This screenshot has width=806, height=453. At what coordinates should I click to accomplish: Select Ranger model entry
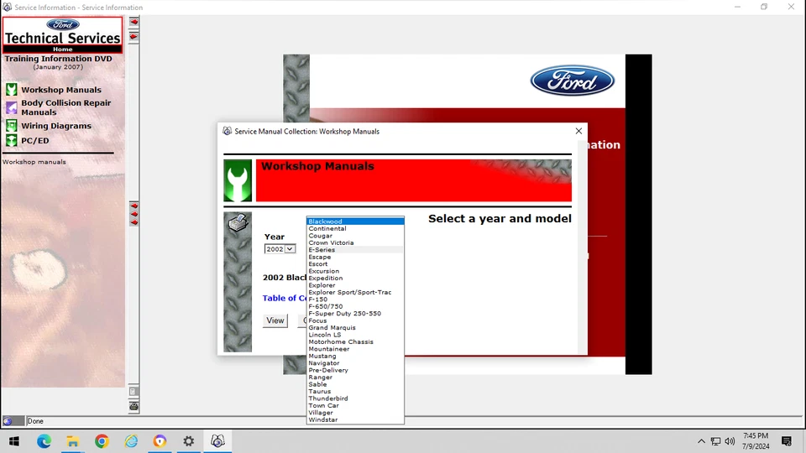[355, 377]
